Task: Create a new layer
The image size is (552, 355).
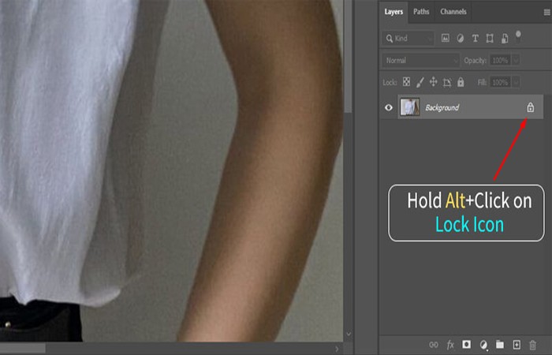Action: 517,345
